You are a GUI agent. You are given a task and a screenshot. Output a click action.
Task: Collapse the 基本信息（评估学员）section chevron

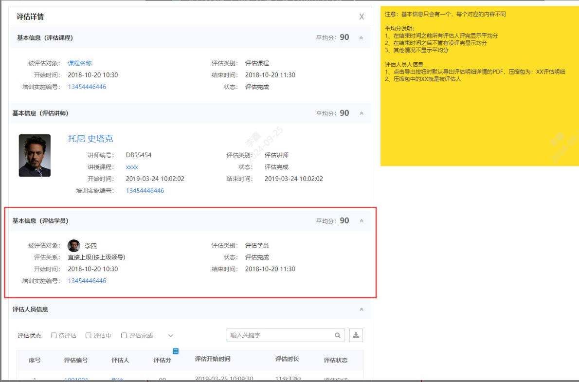coord(361,220)
